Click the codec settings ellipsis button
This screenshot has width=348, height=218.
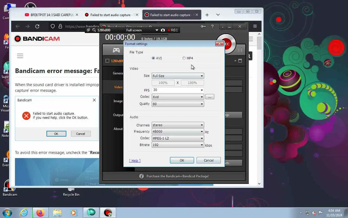click(x=210, y=97)
